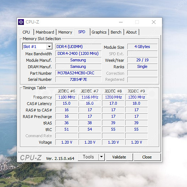Image resolution: width=187 pixels, height=187 pixels.
Task: Open the Mainboard tab
Action: tap(45, 32)
